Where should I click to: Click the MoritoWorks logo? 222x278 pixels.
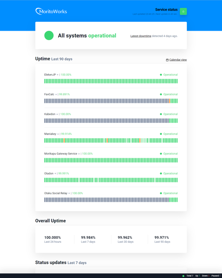coord(51,11)
